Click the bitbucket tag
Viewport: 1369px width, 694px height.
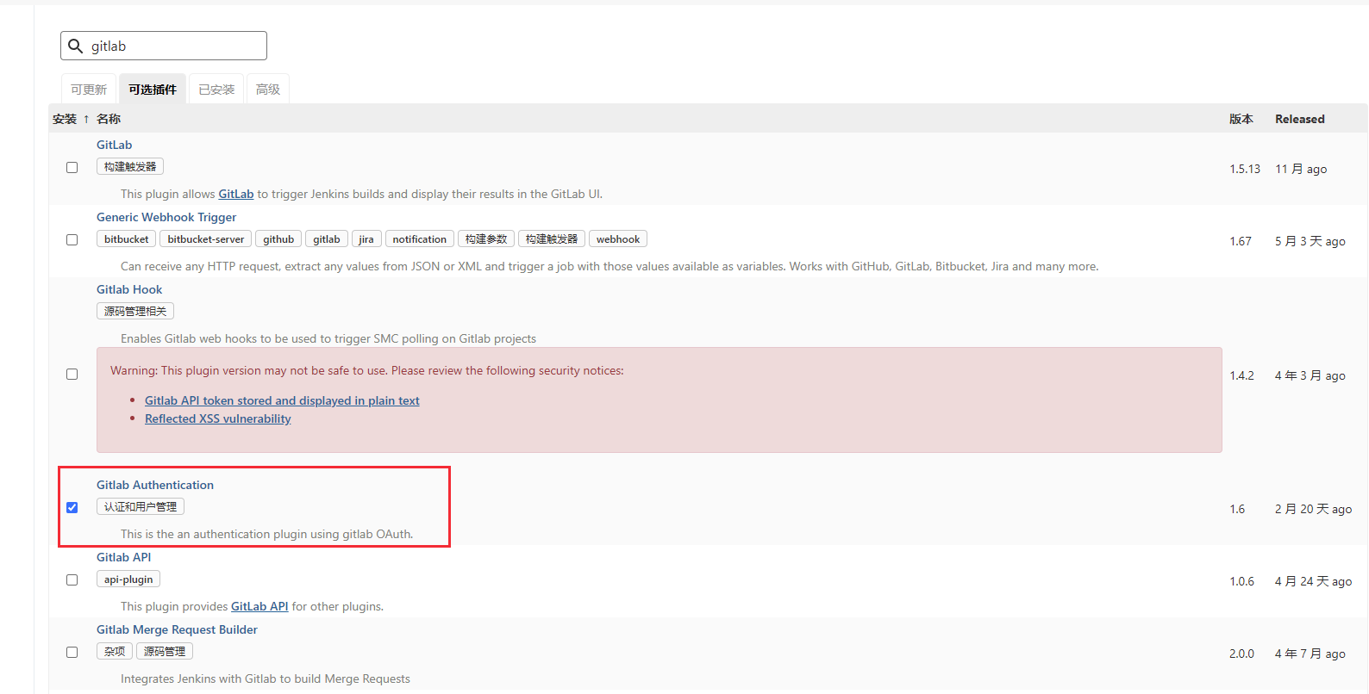coord(127,239)
